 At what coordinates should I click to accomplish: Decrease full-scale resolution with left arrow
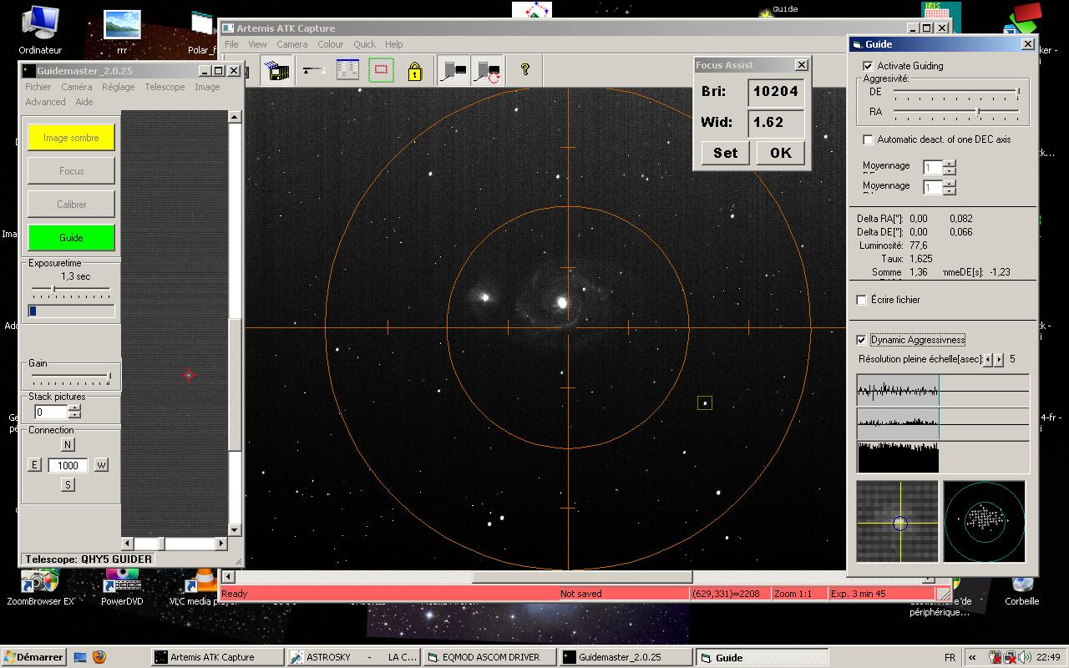click(x=989, y=360)
